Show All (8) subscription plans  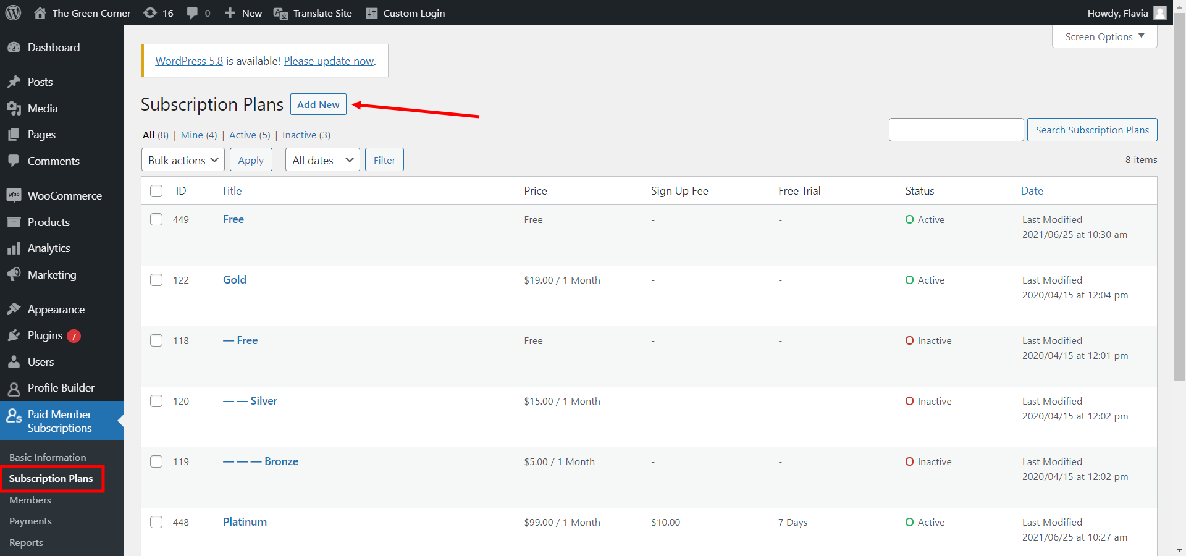[x=156, y=135]
